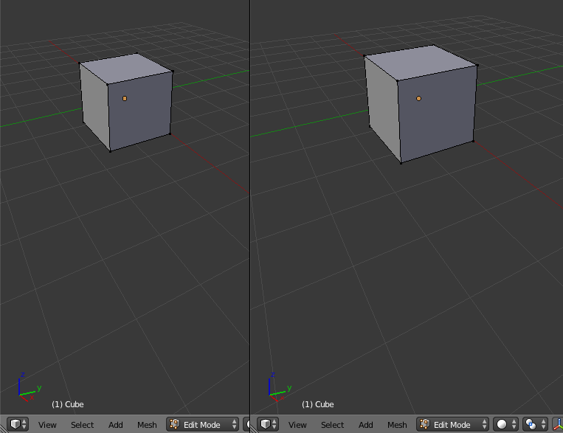The height and width of the screenshot is (433, 563).
Task: Open viewport shading dropdown in right viewport
Action: click(506, 424)
